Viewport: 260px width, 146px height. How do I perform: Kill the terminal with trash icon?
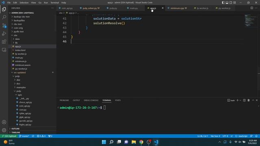tap(249, 100)
